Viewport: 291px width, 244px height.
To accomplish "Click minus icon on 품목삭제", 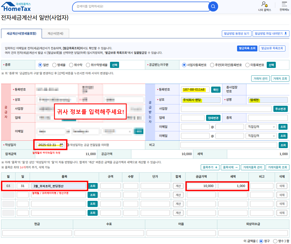I will (x=236, y=167).
